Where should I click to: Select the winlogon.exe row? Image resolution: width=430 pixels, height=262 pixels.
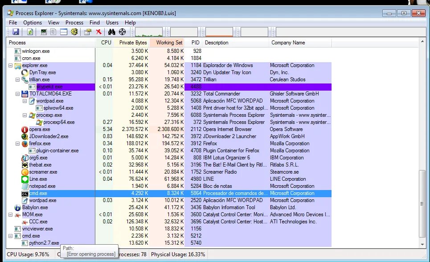click(168, 51)
